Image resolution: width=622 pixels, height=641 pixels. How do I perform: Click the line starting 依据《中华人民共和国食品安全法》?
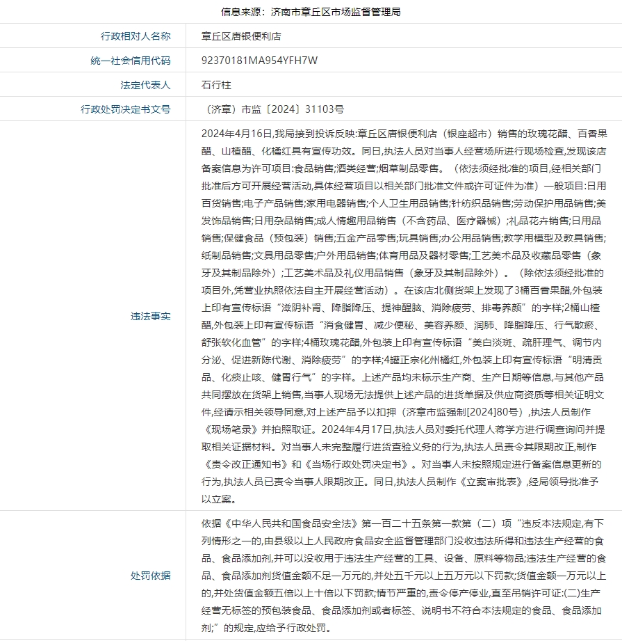[x=402, y=523]
